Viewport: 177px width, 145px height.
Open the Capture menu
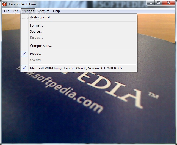pyautogui.click(x=43, y=11)
